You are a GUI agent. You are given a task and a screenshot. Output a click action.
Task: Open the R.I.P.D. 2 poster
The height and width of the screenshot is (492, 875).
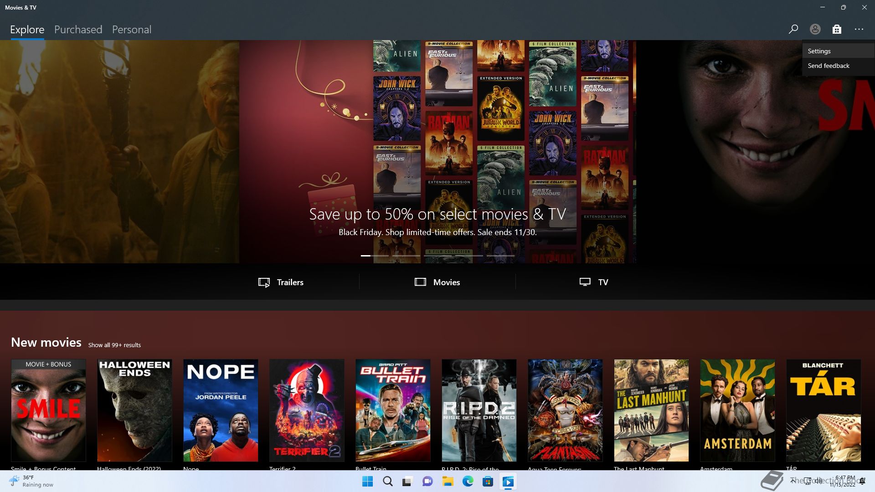[479, 410]
